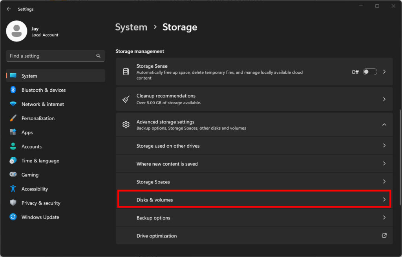Select Accounts in the sidebar

click(31, 146)
